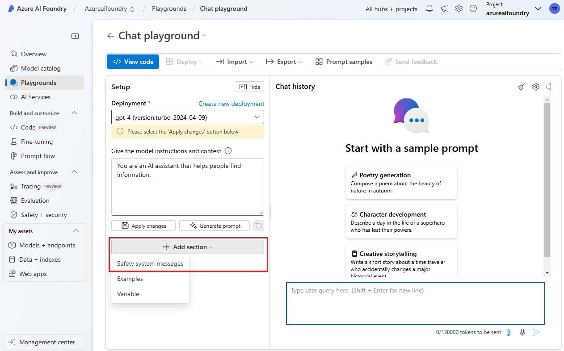Click the megaphone announcements icon
This screenshot has height=351, width=564.
click(x=444, y=8)
